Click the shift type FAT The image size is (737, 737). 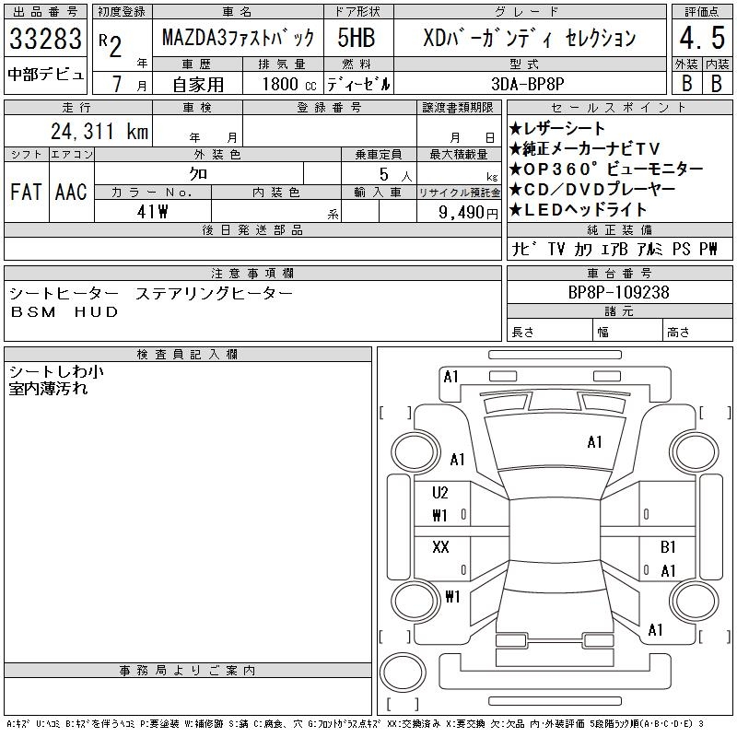click(26, 192)
